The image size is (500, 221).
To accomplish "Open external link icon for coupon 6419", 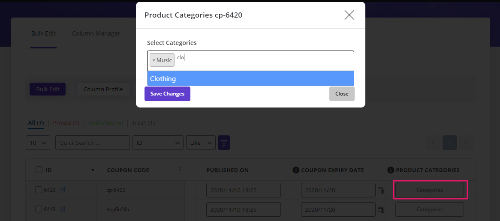I will point(63,209).
